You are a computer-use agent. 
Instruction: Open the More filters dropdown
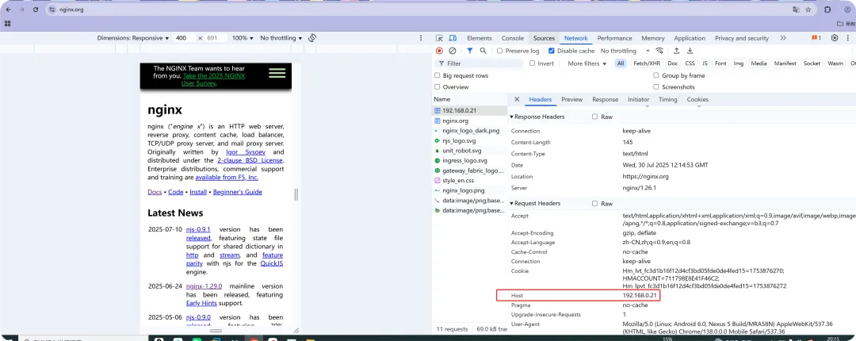(587, 63)
